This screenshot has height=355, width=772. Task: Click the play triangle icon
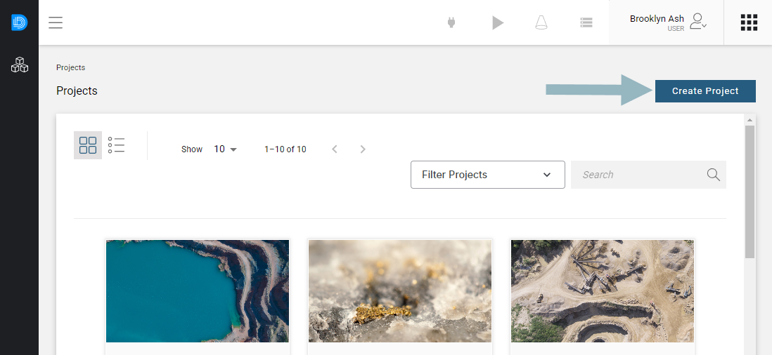498,22
